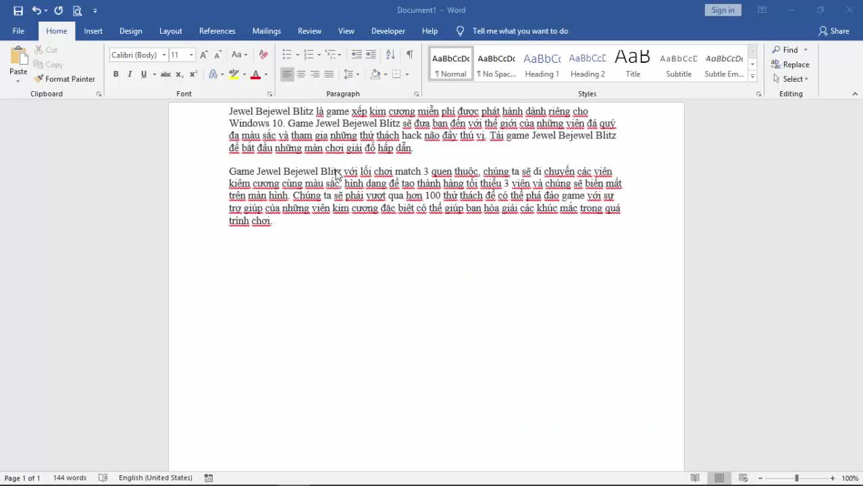Sort the selected paragraphs
The image size is (863, 486).
[390, 55]
